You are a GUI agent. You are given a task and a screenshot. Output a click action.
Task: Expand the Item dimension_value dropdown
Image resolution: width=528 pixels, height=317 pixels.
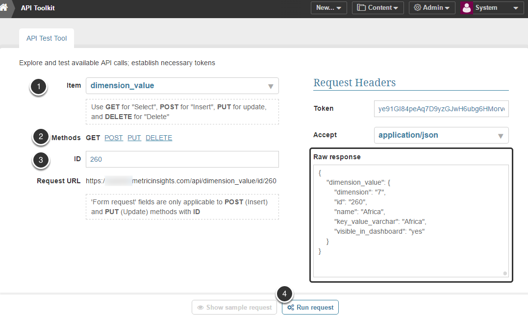(x=271, y=86)
